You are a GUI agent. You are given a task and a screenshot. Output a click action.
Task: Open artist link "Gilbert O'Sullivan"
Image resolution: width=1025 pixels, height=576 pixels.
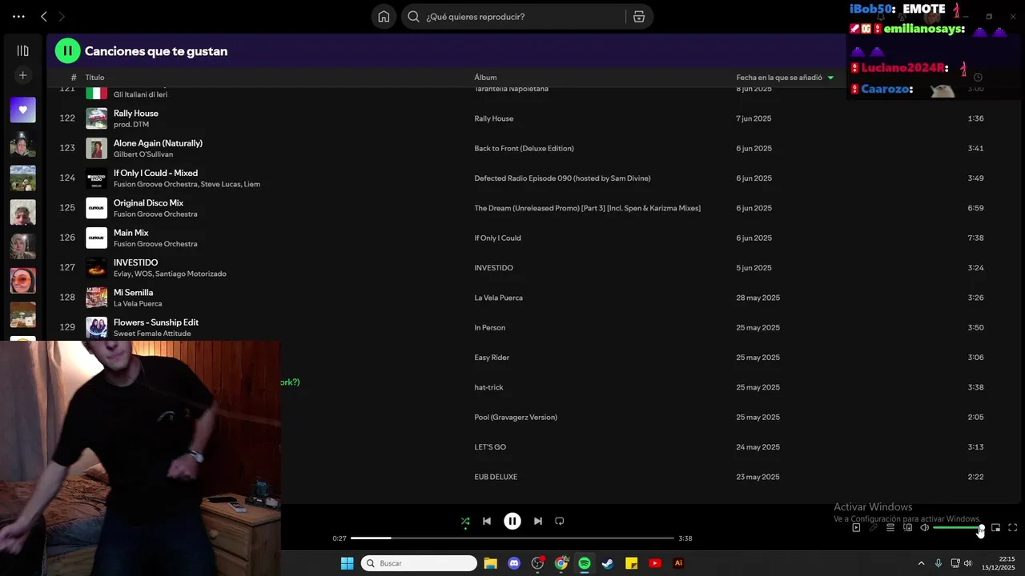click(x=143, y=154)
